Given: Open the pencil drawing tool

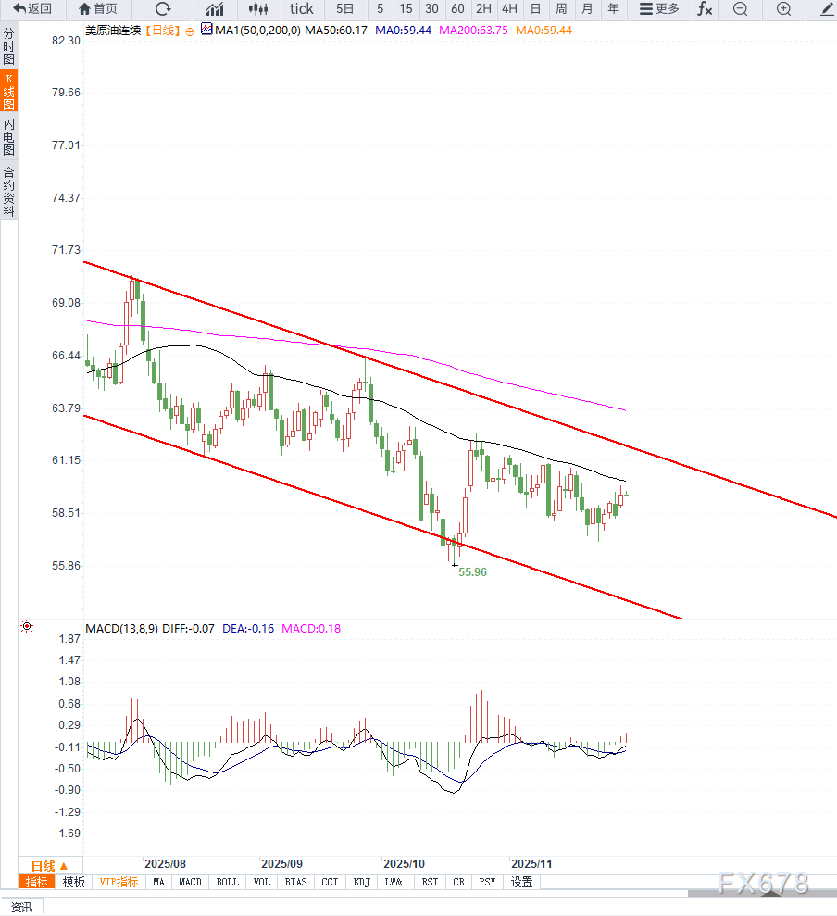Looking at the screenshot, I should [x=826, y=9].
